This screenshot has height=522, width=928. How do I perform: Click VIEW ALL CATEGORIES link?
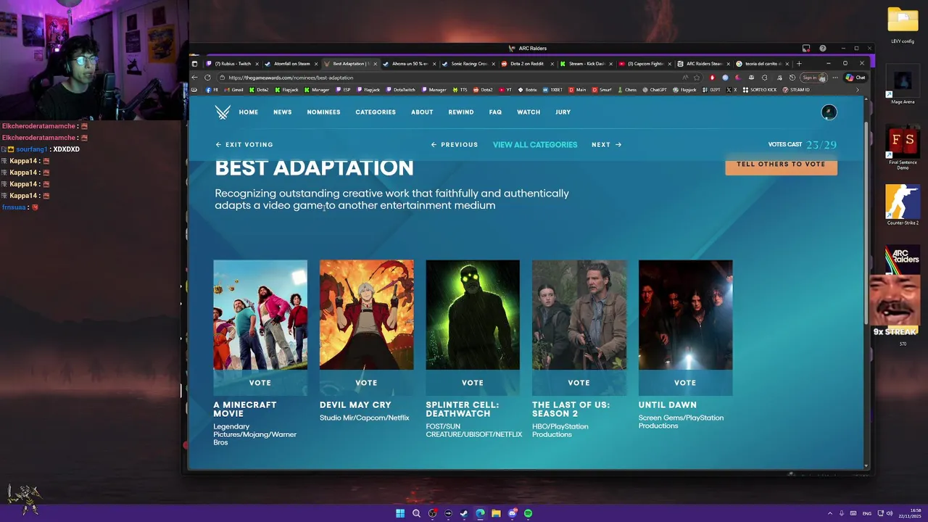(535, 144)
